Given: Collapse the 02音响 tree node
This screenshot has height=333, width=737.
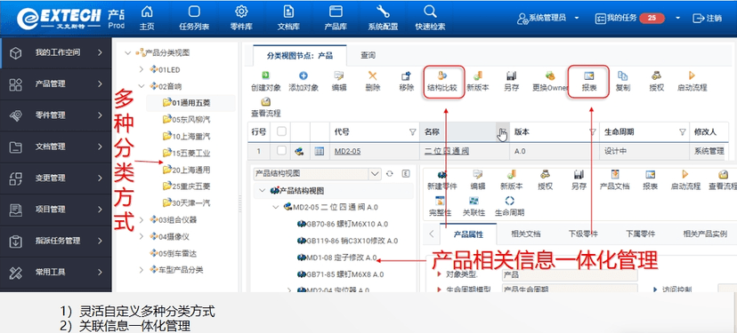Looking at the screenshot, I should click(142, 86).
